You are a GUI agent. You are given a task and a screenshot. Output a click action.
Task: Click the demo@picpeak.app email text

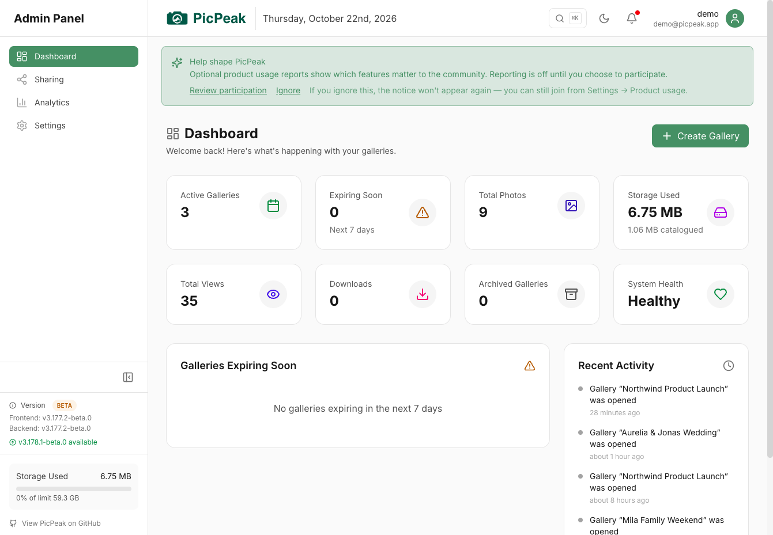686,24
